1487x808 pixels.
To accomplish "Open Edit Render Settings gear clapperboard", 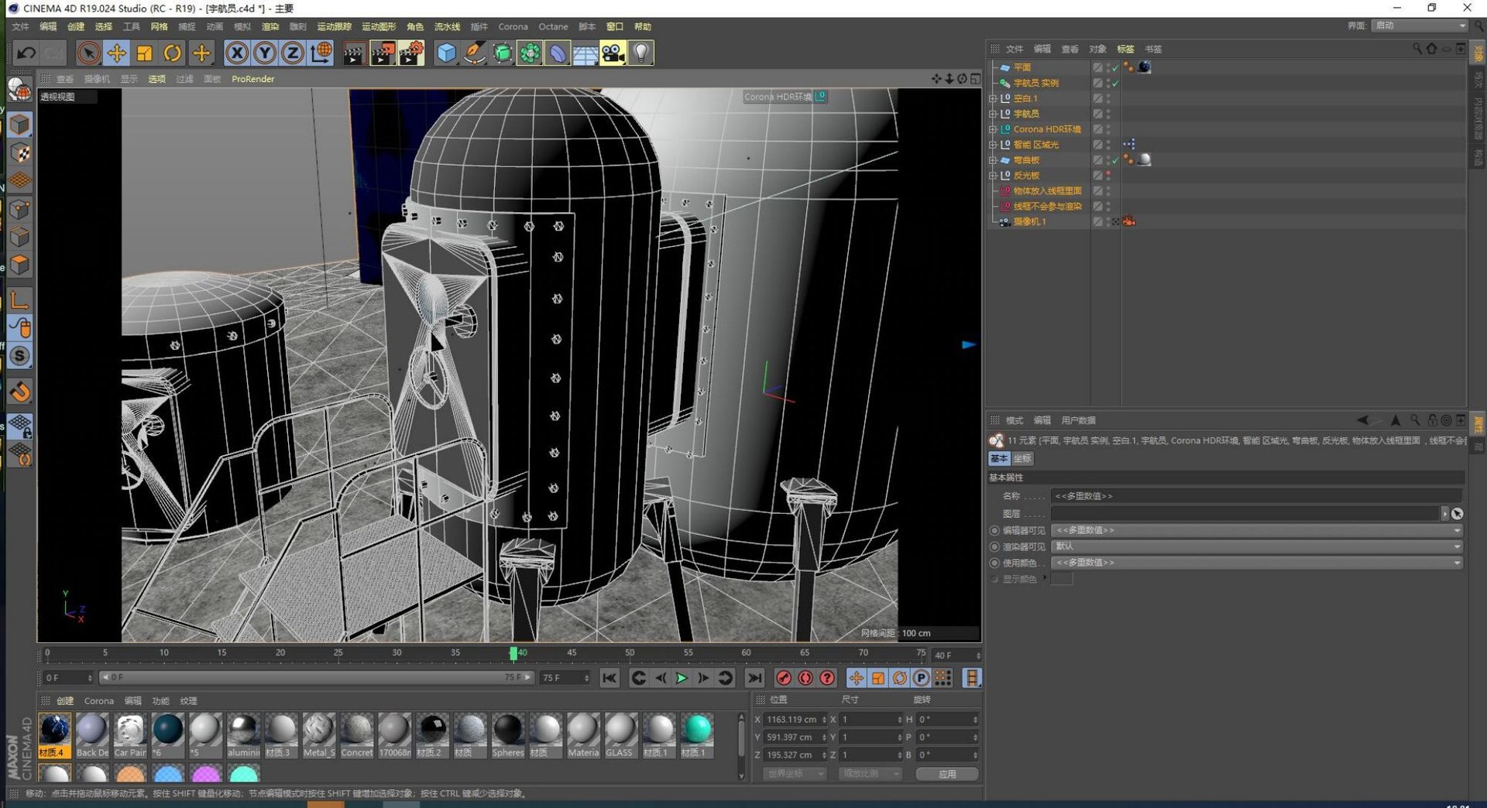I will tap(411, 53).
